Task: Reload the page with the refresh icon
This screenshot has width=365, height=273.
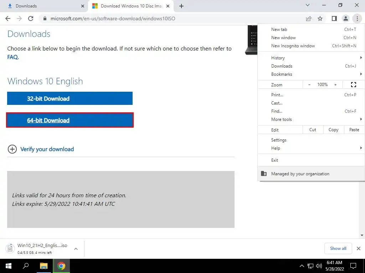Action: pyautogui.click(x=31, y=18)
